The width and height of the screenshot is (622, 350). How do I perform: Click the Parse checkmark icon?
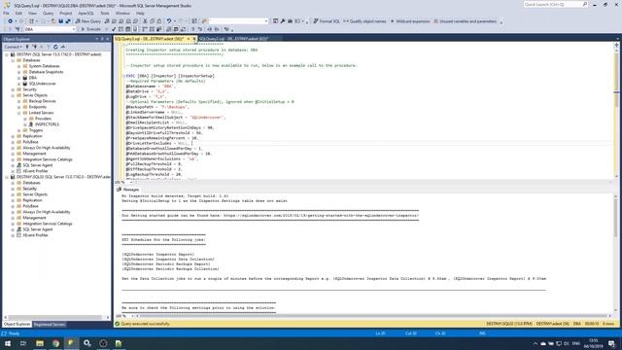pos(114,29)
